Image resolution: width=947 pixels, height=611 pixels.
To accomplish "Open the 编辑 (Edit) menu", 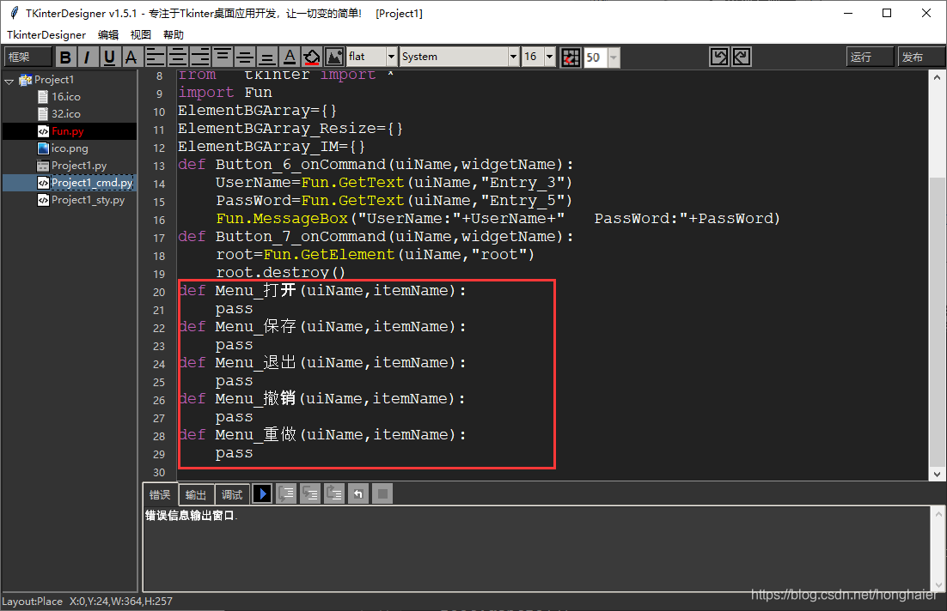I will [x=108, y=34].
